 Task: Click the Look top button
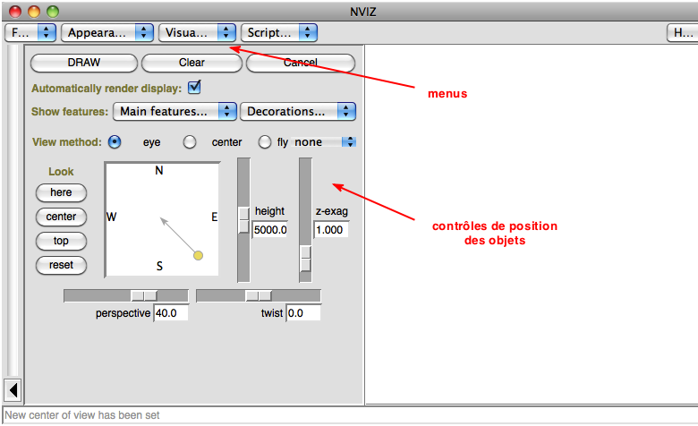[61, 241]
